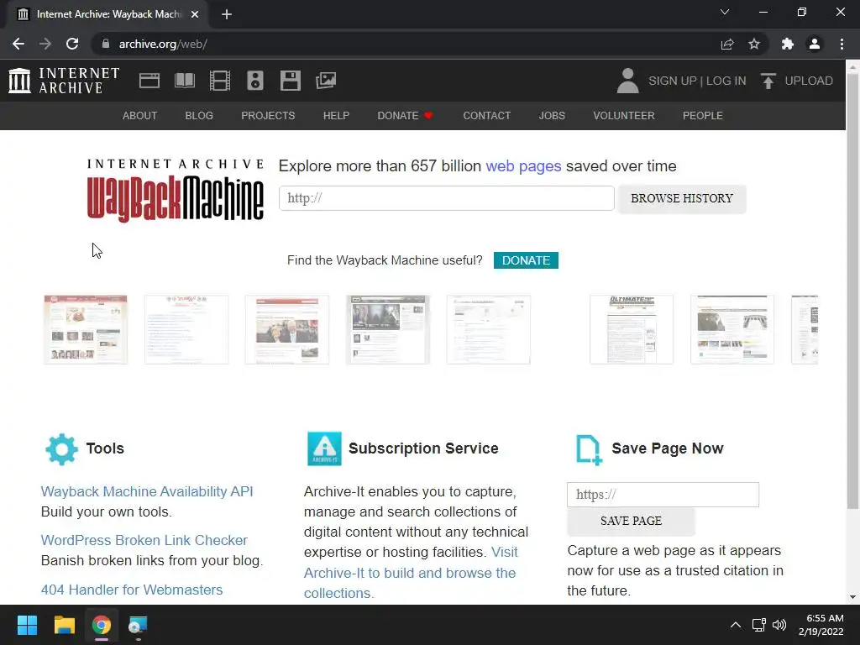Open the Internet Archive home logo
Screen dimensions: 860x645
coord(64,81)
